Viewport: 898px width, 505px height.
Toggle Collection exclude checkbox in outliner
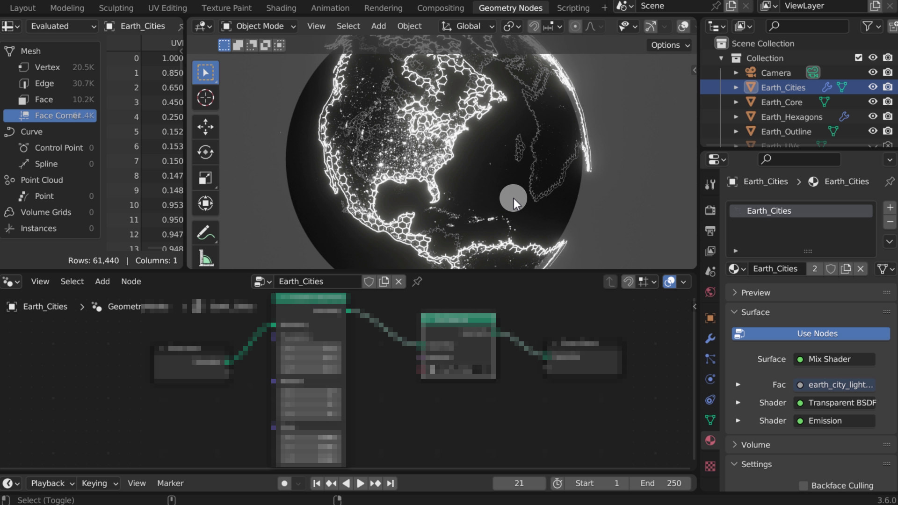(x=858, y=58)
